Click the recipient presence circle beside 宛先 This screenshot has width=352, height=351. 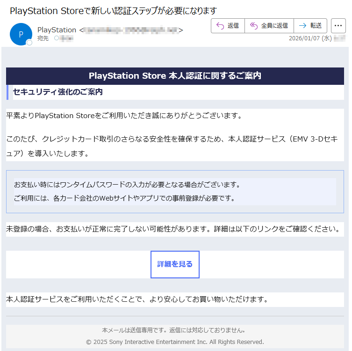coord(57,38)
